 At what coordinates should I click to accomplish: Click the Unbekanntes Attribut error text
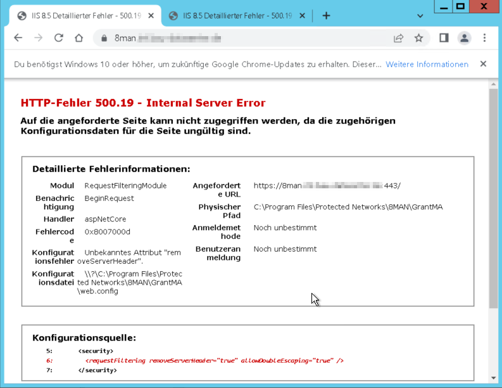click(129, 257)
